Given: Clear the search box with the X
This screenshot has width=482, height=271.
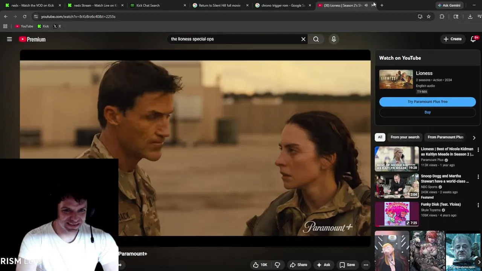Looking at the screenshot, I should pos(303,39).
